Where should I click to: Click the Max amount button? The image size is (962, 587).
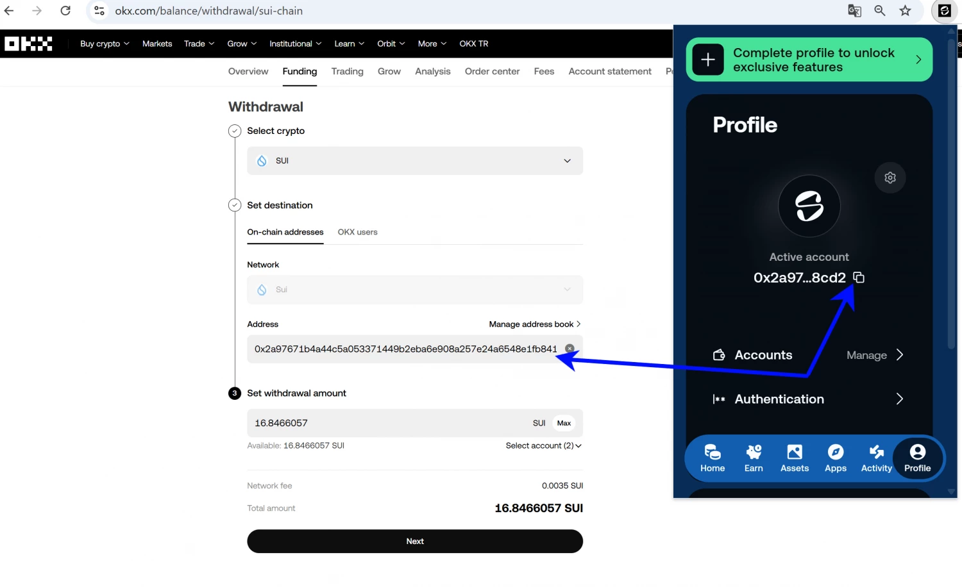click(x=564, y=423)
